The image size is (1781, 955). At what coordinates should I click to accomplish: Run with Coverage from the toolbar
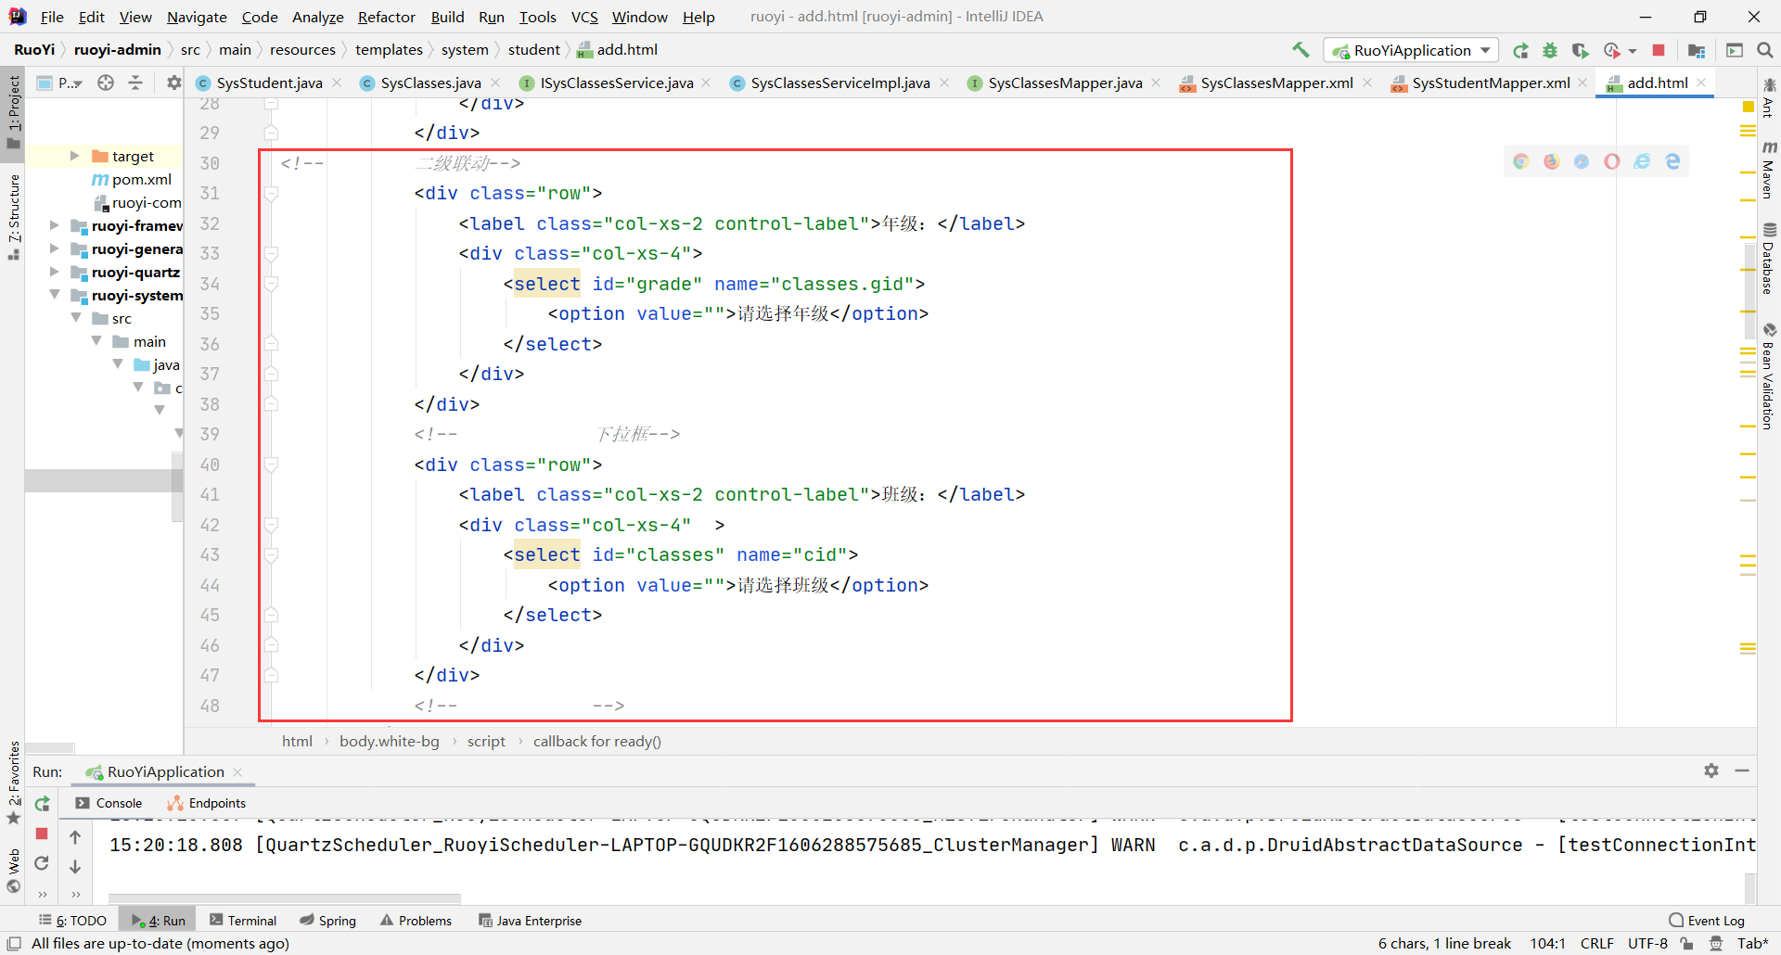click(1581, 50)
